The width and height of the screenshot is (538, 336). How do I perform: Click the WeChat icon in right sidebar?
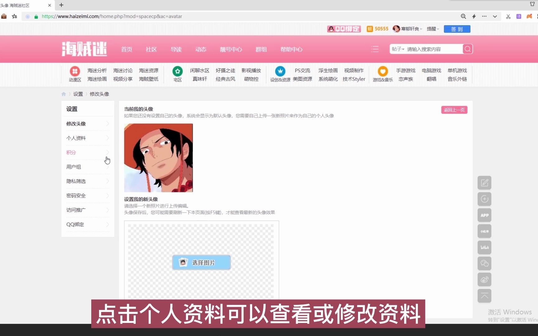tap(484, 264)
